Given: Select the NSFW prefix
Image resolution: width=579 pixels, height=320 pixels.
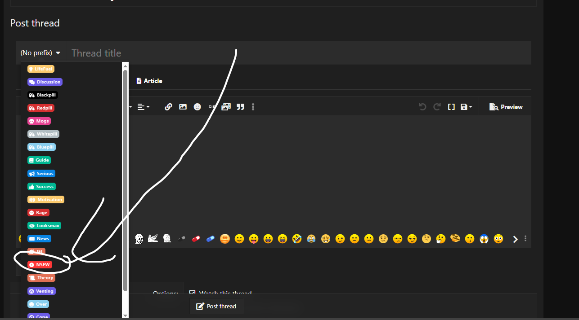Looking at the screenshot, I should (40, 265).
